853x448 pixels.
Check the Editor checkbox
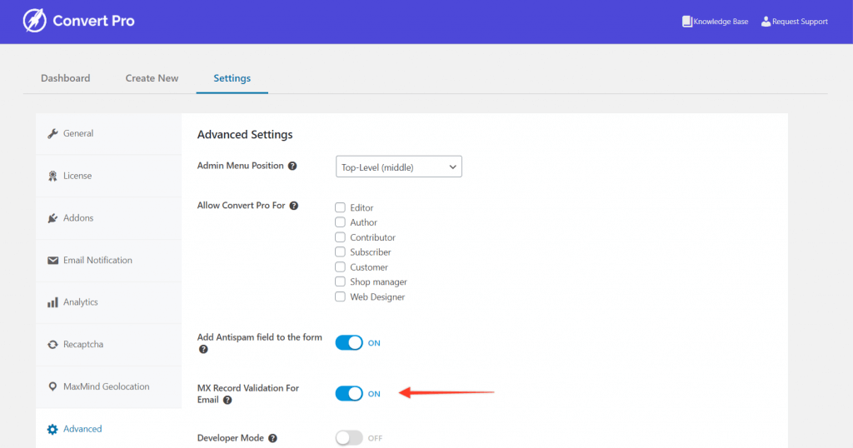[x=340, y=207]
